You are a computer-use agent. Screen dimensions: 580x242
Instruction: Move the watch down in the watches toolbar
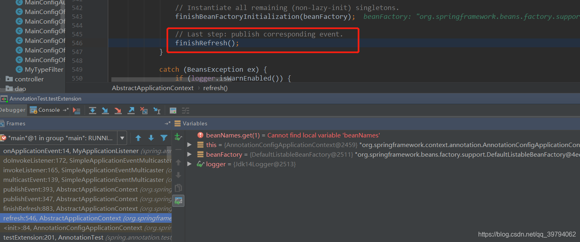178,175
